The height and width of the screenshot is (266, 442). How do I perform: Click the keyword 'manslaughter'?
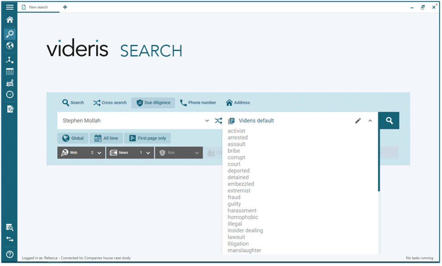(x=245, y=250)
